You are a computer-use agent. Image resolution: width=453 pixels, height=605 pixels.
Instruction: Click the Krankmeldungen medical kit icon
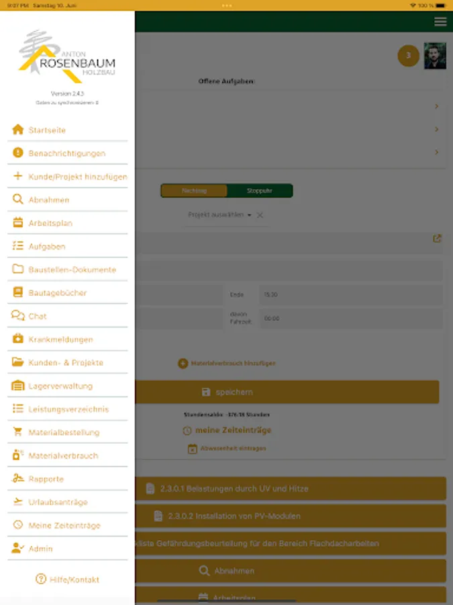[x=17, y=339]
